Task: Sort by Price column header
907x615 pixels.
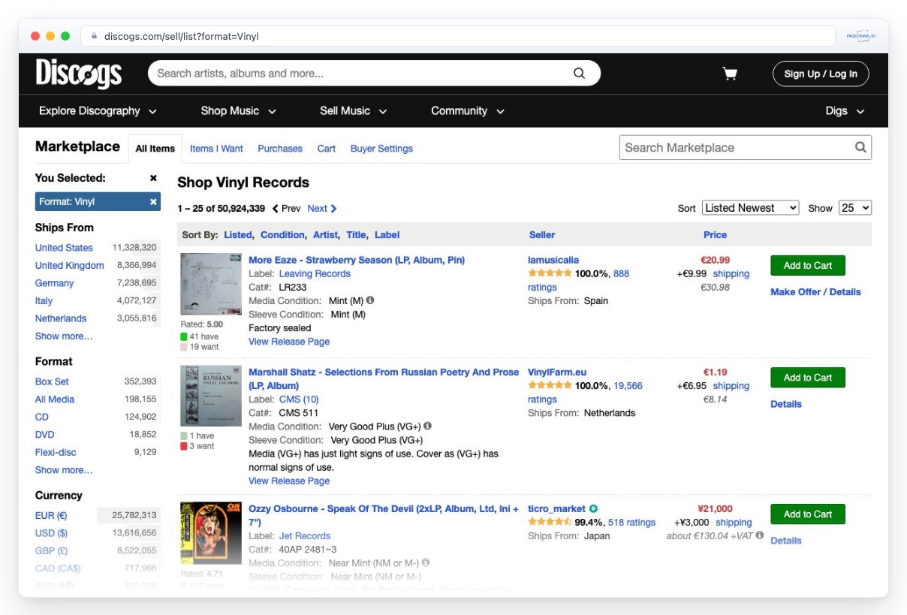Action: point(715,235)
